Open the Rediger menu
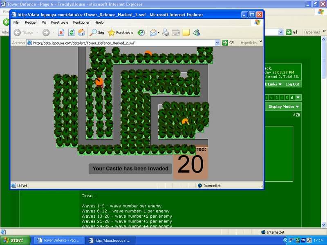The height and width of the screenshot is (245, 327). click(31, 22)
